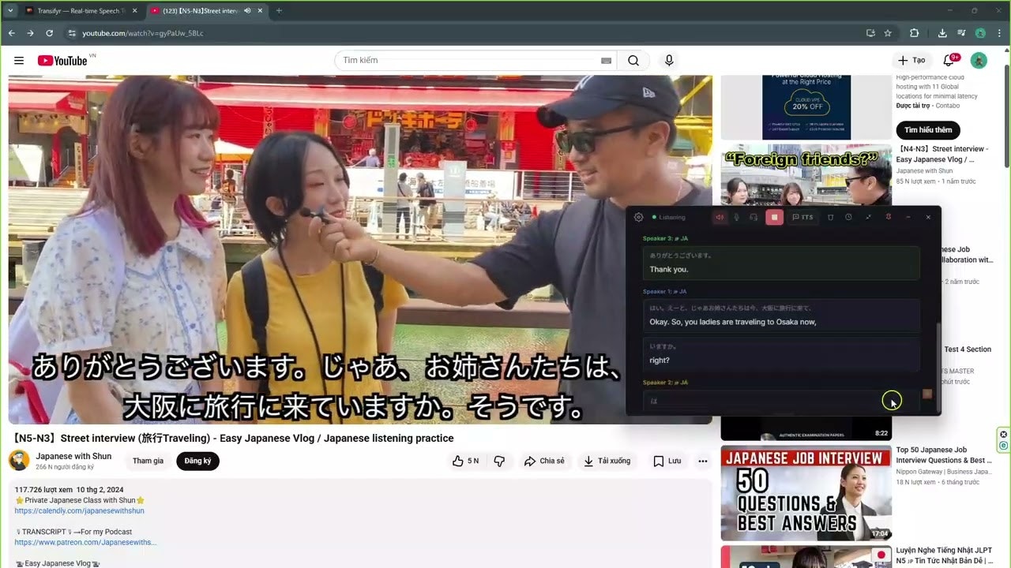Toggle microphone input in Transifyr overlay
Screen dimensions: 1011x568
[737, 217]
